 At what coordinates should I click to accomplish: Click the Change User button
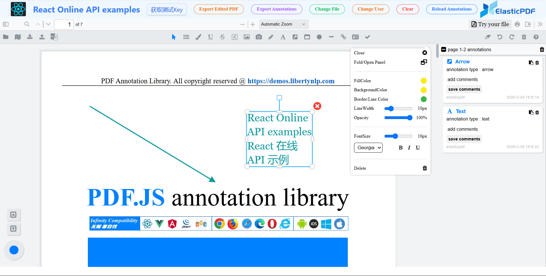point(371,9)
